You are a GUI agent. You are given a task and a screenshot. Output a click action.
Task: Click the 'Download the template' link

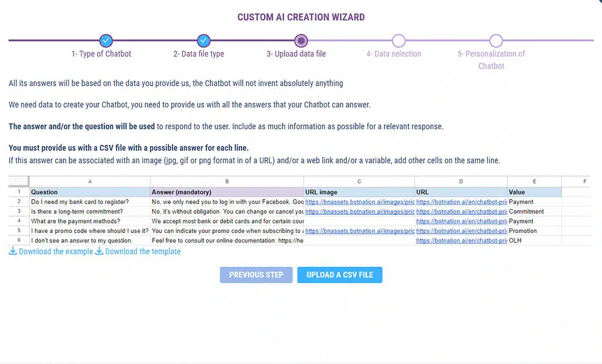(143, 251)
